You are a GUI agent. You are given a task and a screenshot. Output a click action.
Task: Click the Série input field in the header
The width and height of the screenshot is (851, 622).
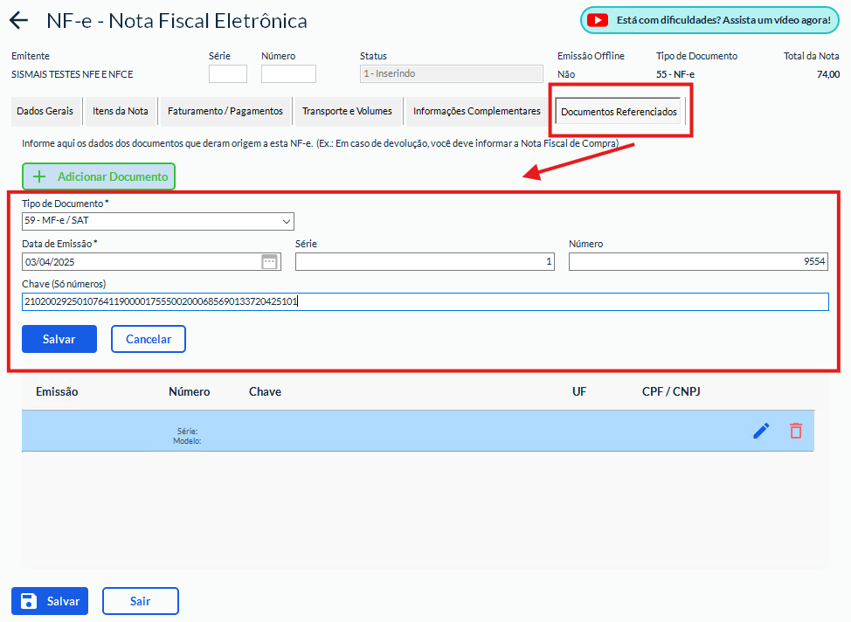point(228,73)
